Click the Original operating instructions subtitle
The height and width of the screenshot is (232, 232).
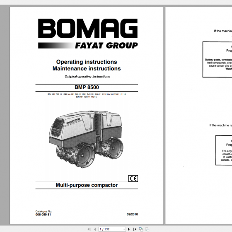pos(87,77)
